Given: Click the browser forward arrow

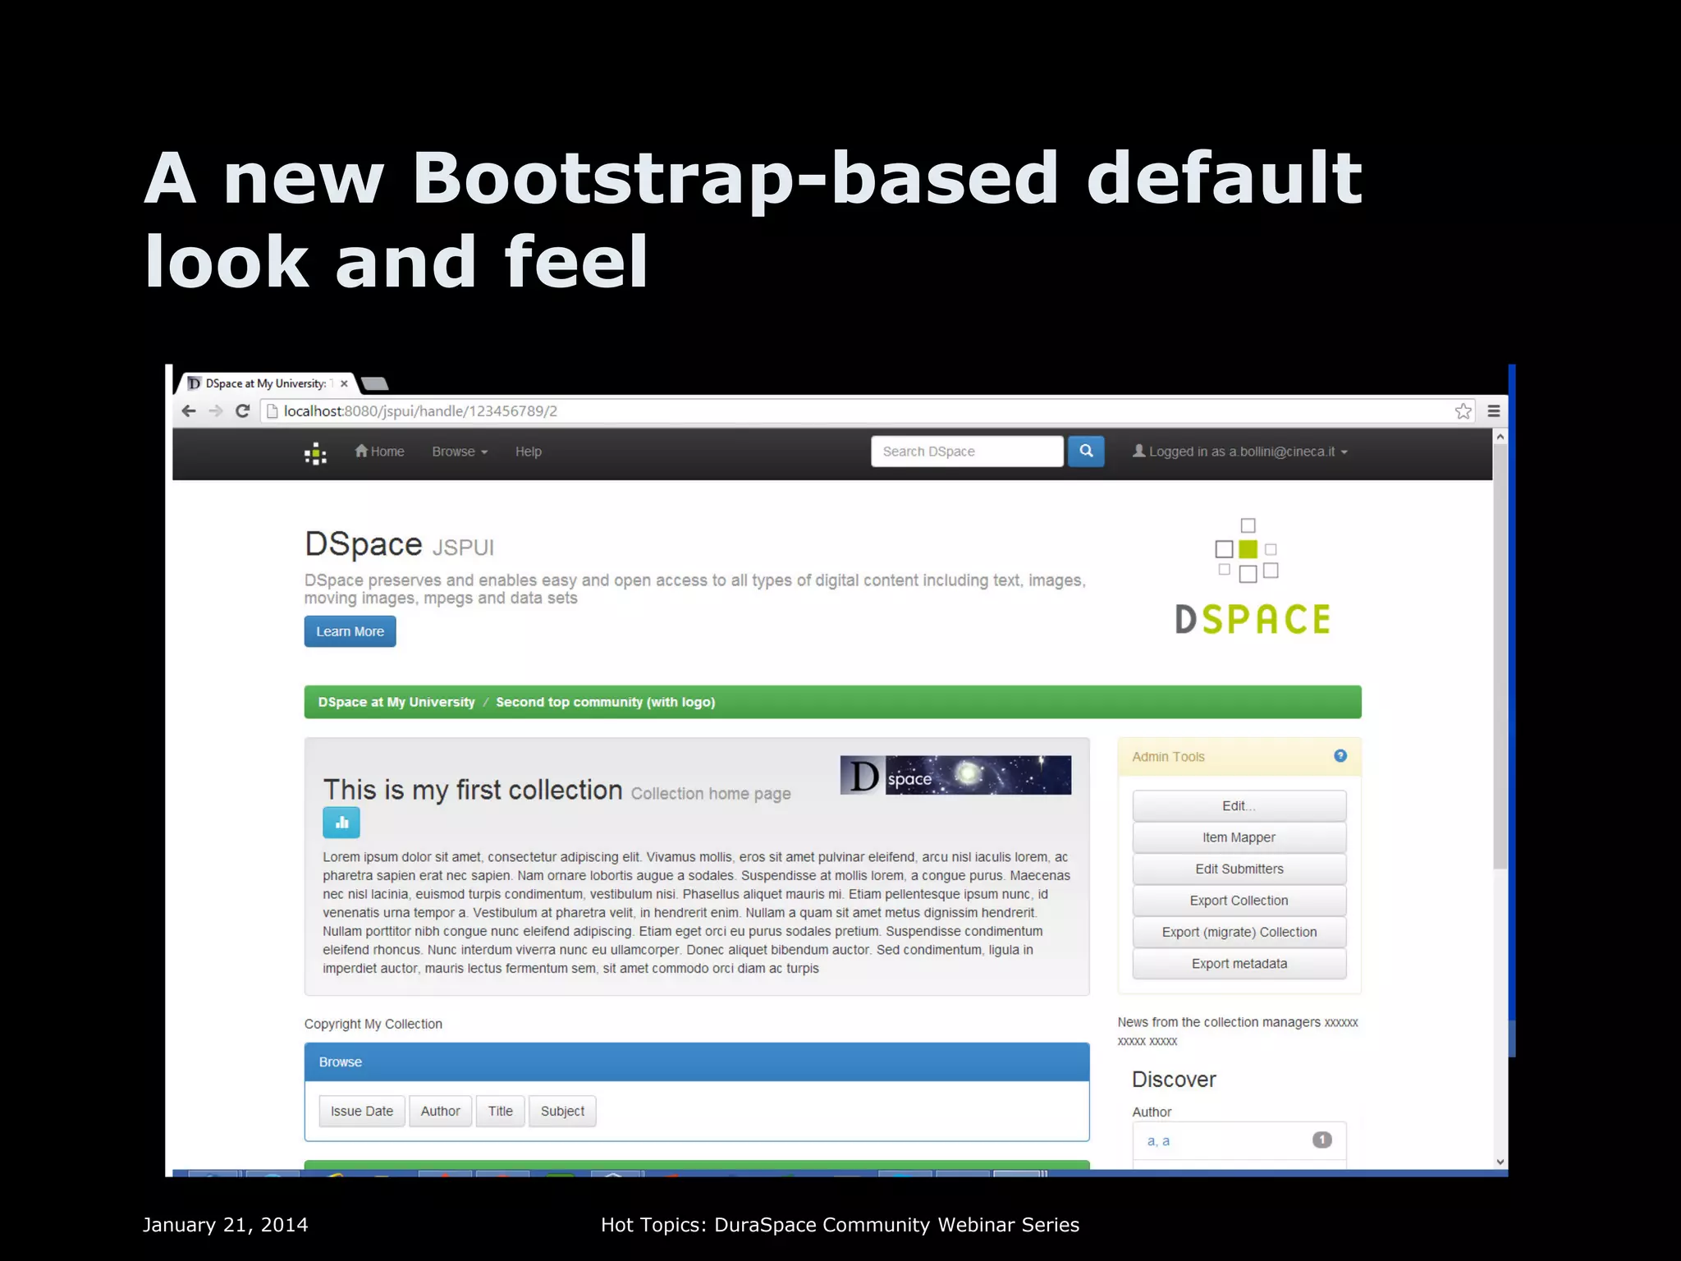Looking at the screenshot, I should [216, 411].
